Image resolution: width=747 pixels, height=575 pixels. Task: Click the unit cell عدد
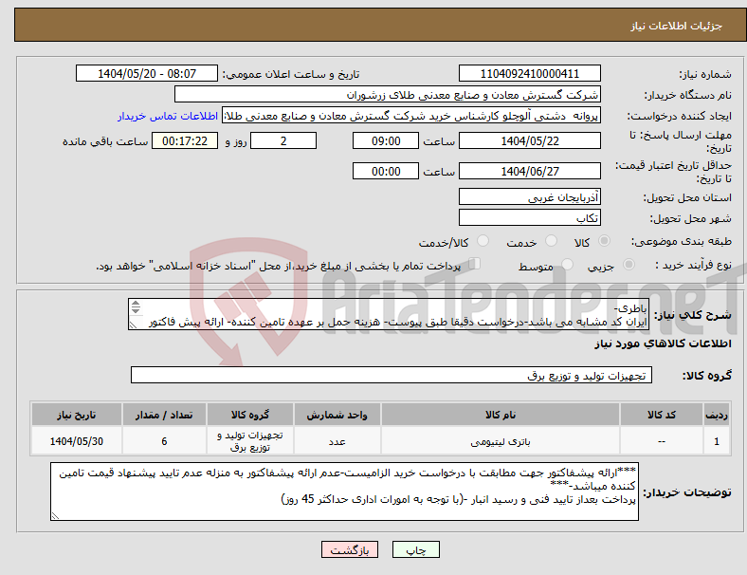[337, 441]
